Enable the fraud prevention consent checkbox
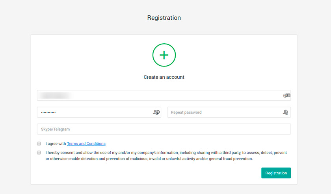331x194 pixels. pyautogui.click(x=39, y=152)
